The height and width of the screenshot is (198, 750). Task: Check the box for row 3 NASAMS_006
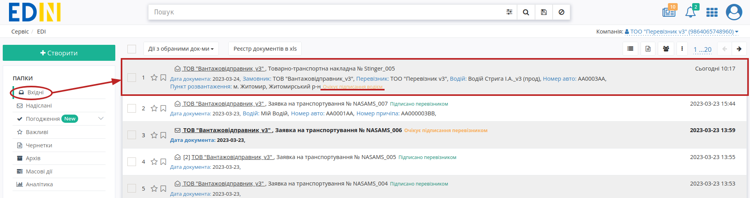tap(132, 135)
